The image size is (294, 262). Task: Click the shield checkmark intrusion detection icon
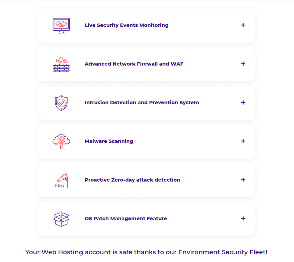tap(61, 103)
